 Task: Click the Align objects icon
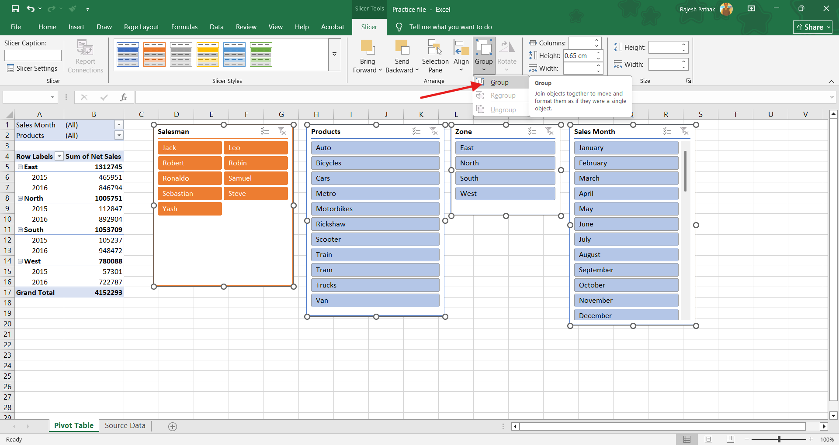click(461, 47)
